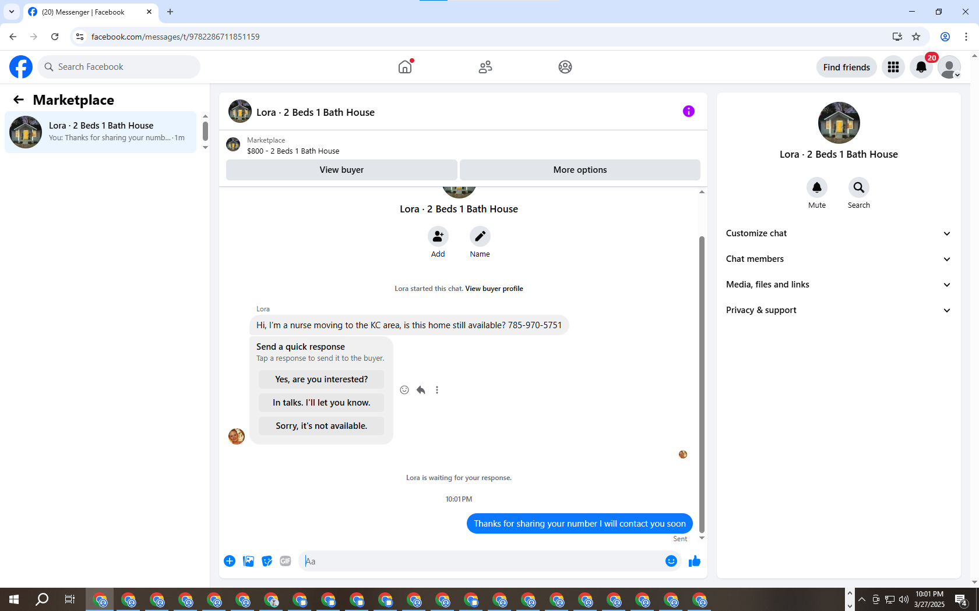
Task: Show hidden system tray icons
Action: pyautogui.click(x=862, y=599)
